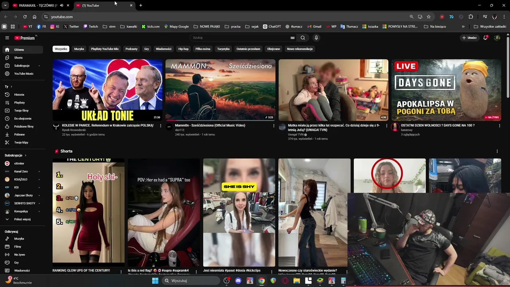
Task: Open Twoje klipy in the sidebar
Action: tap(22, 142)
